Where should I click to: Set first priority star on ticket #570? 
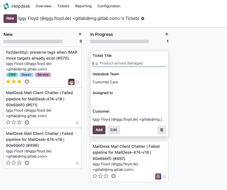[x=8, y=82]
